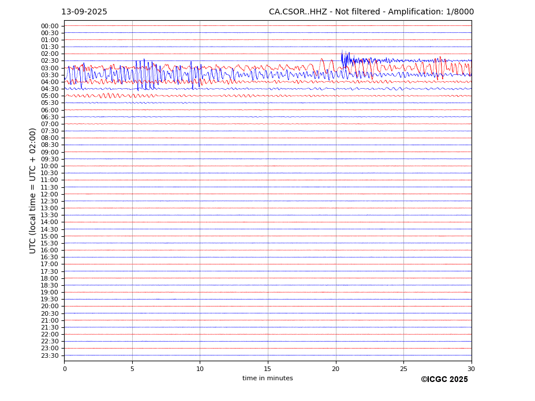Click the 'time in minutes' axis label
The image size is (535, 401).
[x=268, y=378]
